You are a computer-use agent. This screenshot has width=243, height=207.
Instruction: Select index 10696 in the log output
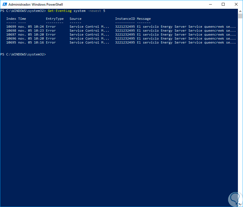(x=11, y=38)
